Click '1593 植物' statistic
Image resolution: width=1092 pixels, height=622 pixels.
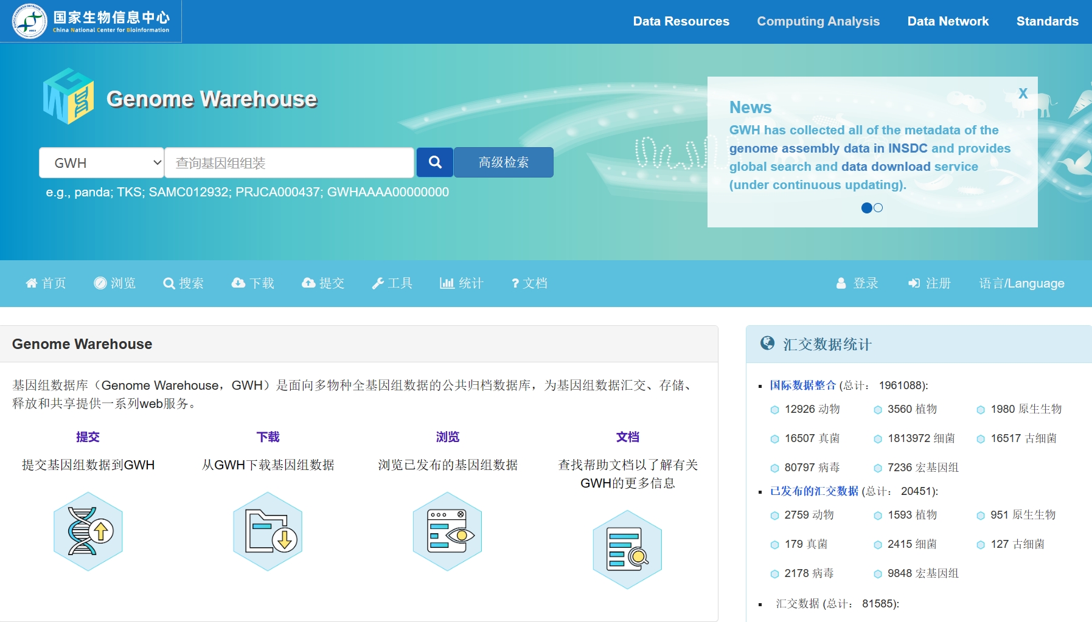point(912,515)
